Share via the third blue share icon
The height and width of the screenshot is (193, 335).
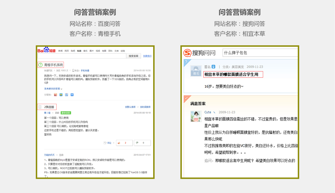(x=67, y=95)
